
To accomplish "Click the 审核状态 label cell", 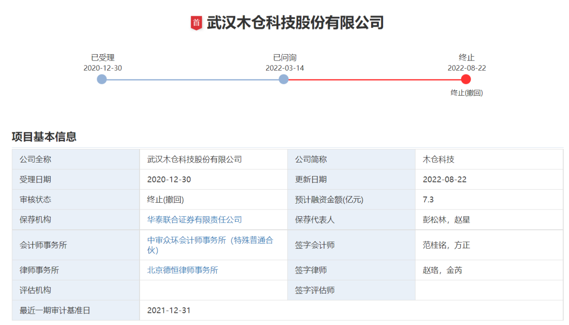I will pos(76,200).
